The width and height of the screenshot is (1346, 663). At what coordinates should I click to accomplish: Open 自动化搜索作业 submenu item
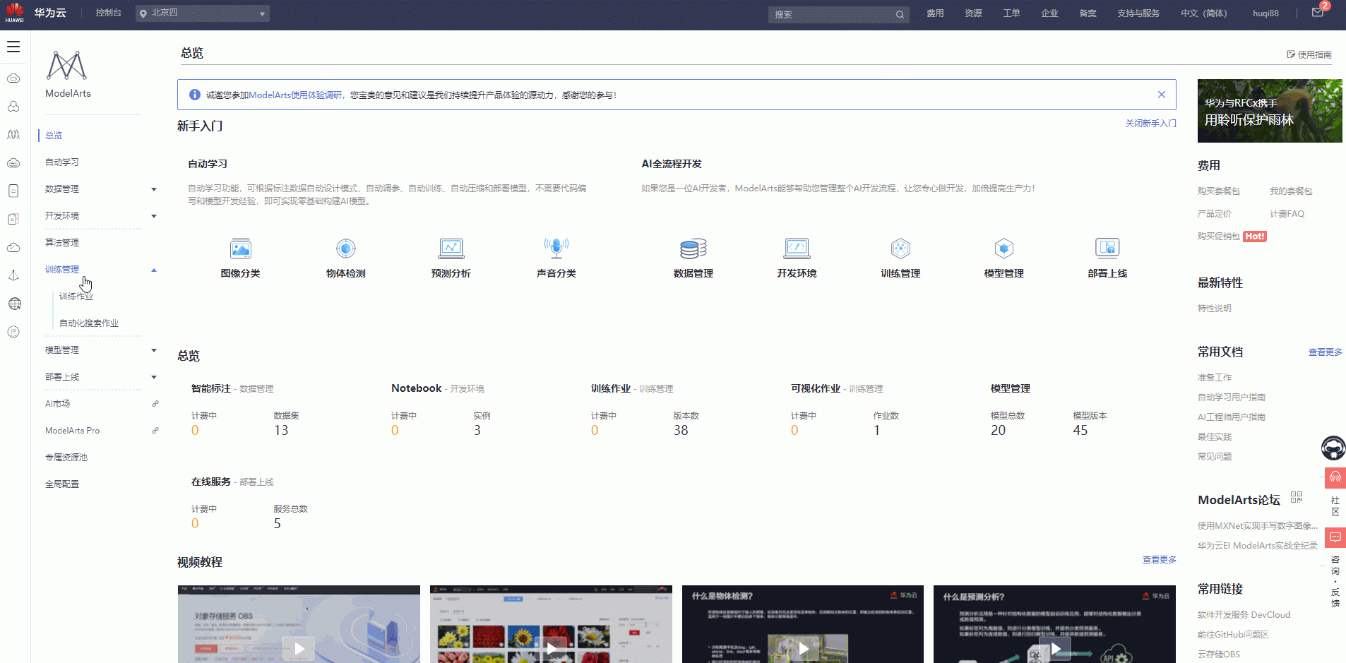tap(89, 323)
